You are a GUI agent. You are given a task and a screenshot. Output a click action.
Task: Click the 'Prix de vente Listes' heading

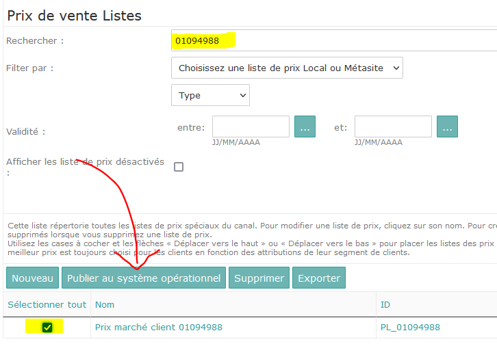[x=74, y=16]
